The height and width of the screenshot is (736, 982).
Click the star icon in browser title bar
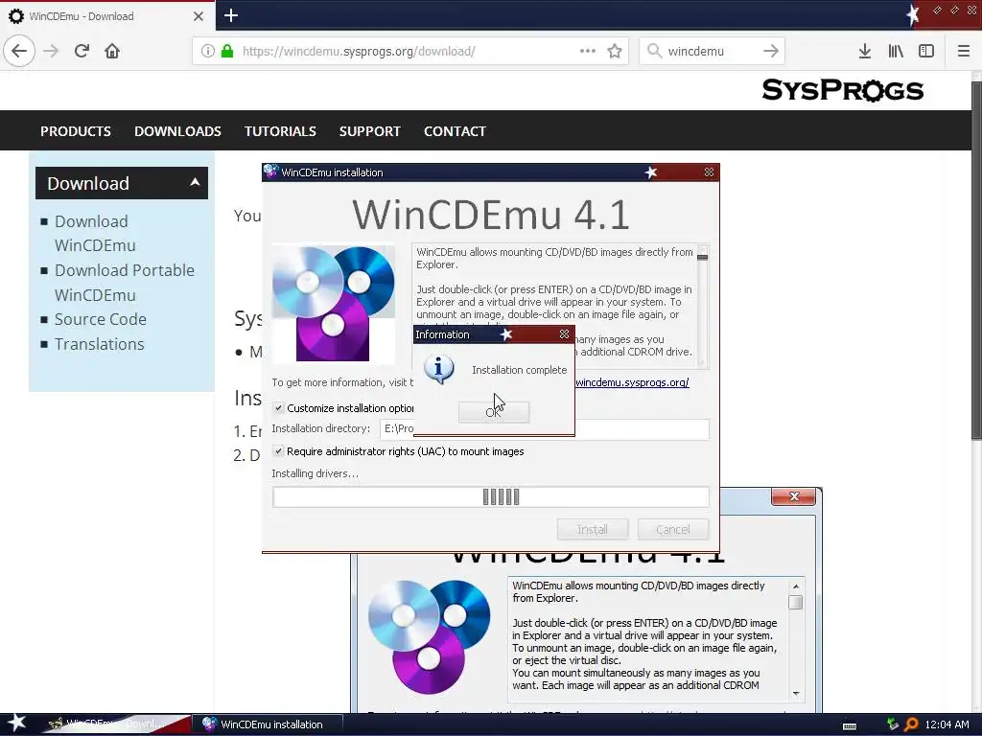pos(913,13)
